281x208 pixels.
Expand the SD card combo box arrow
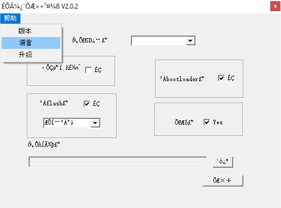pos(191,41)
